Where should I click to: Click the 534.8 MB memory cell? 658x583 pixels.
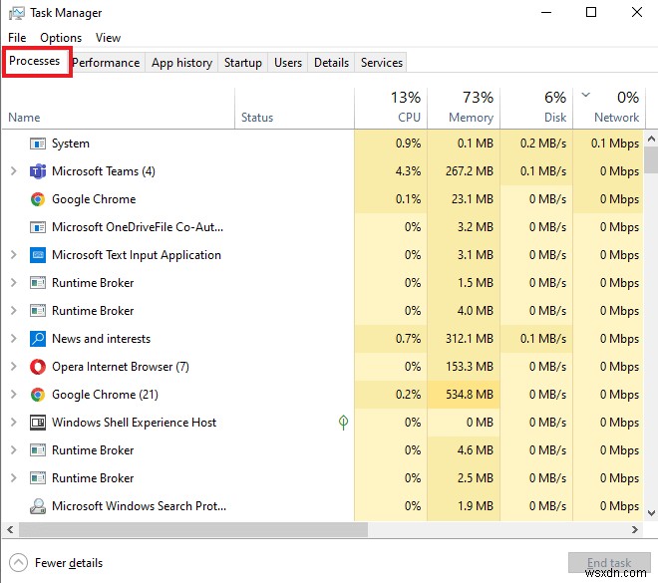click(464, 395)
